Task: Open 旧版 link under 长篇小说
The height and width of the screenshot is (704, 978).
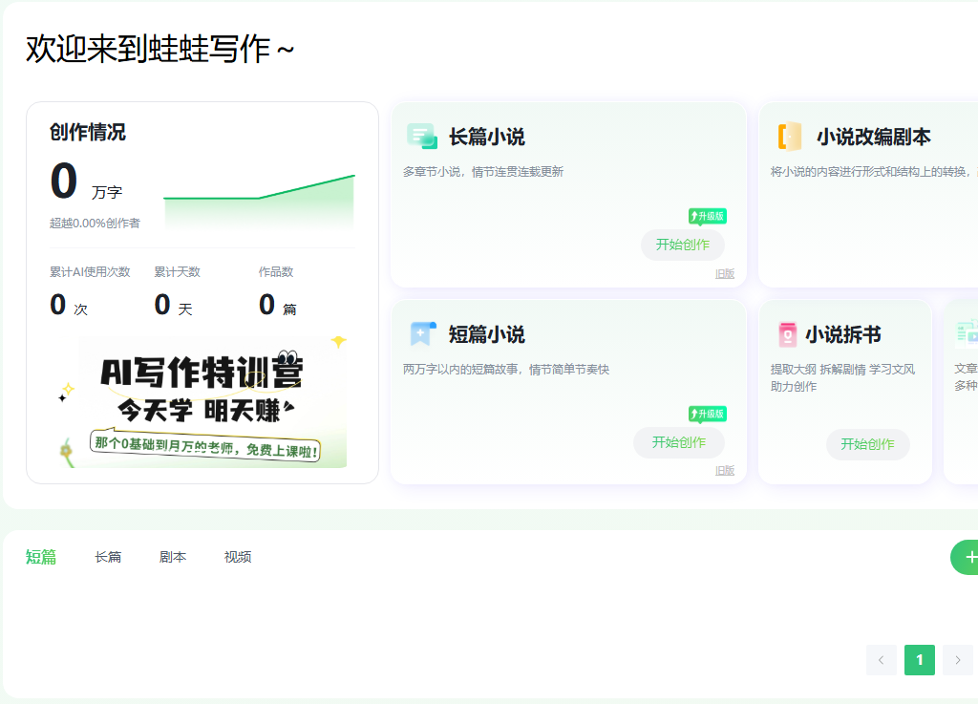Action: [725, 274]
